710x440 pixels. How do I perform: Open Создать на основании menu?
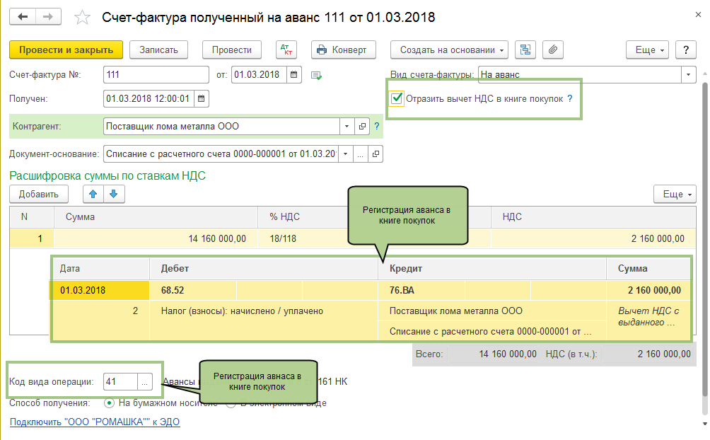click(449, 50)
